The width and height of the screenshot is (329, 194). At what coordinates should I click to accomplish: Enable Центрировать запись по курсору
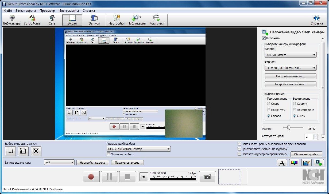[239, 149]
